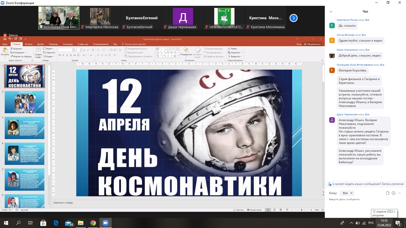This screenshot has width=406, height=228.
Task: Justify text in paragraph group
Action: click(x=110, y=55)
